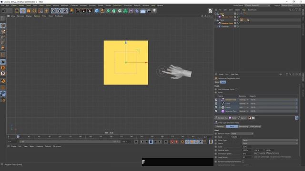Uncheck the Spherical Field layer checkbox
The height and width of the screenshot is (171, 305).
(x=216, y=111)
